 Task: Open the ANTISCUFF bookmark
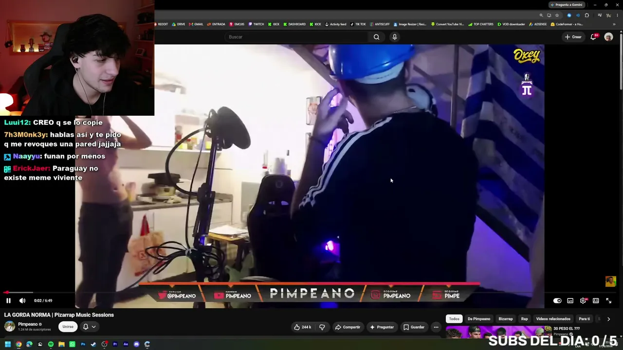click(380, 24)
